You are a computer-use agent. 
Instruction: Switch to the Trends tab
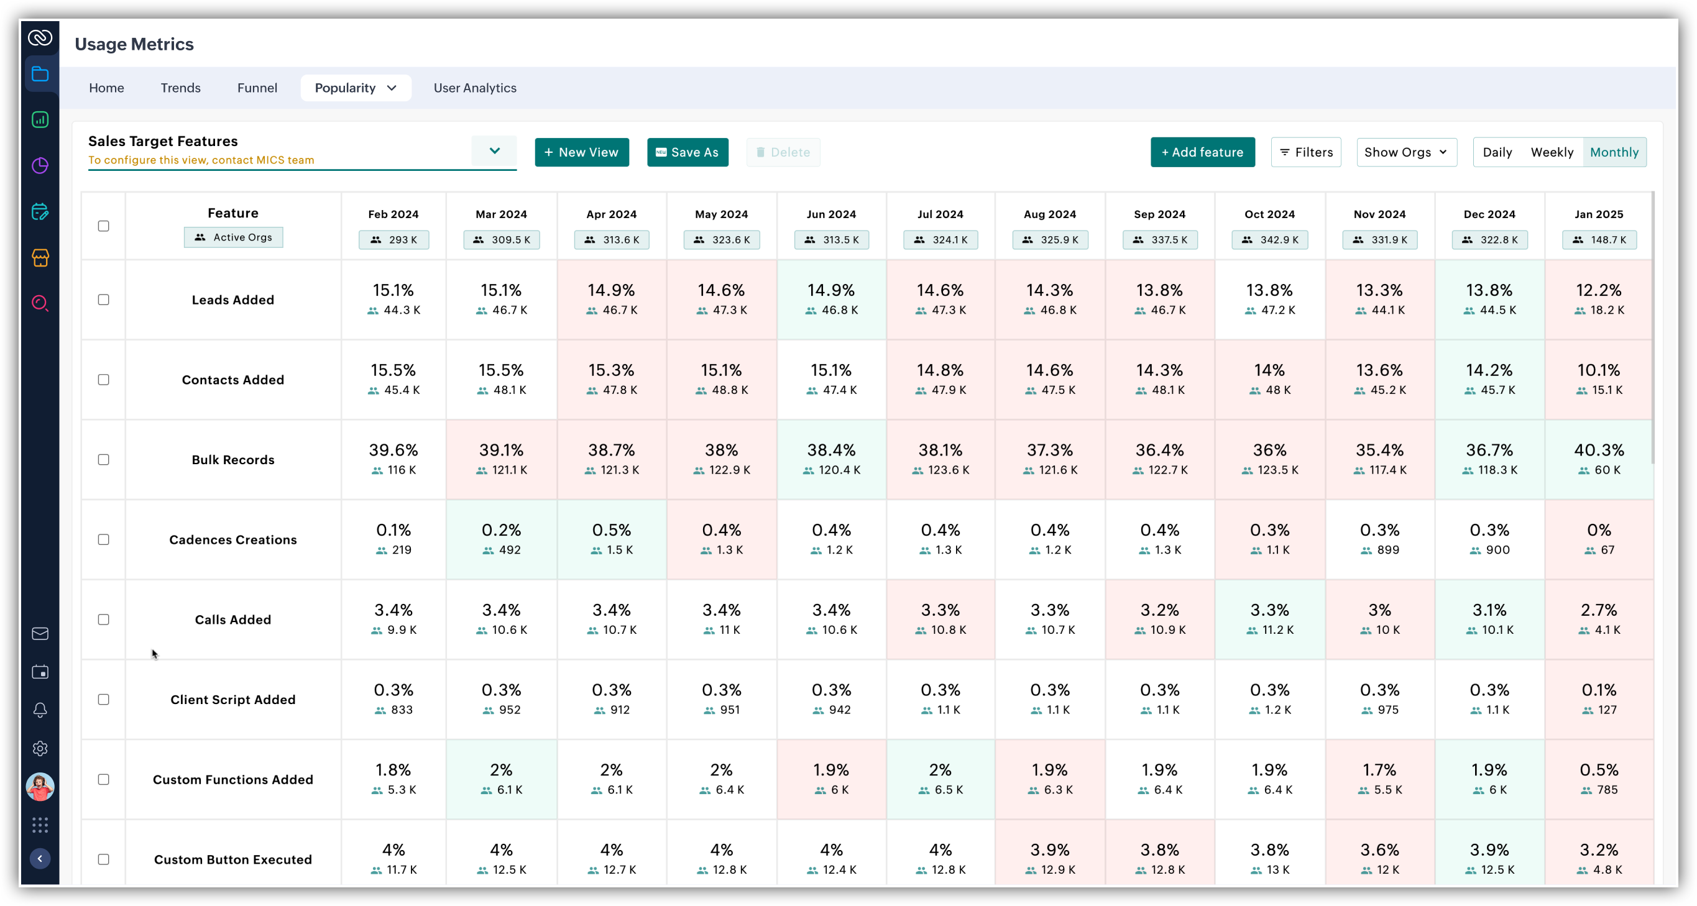180,88
